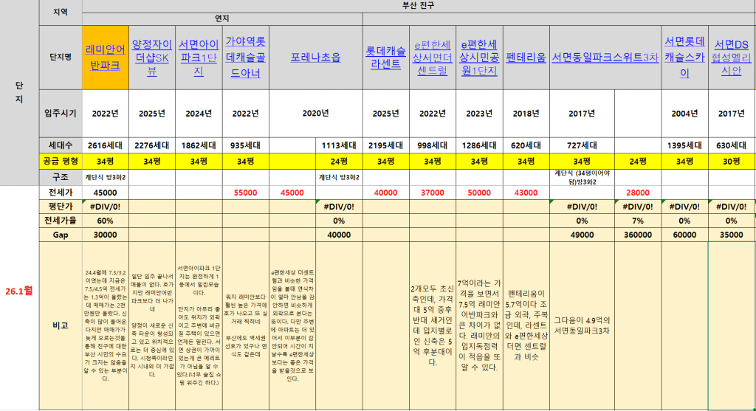Open the 서면동일파크스위트3차 link
The width and height of the screenshot is (756, 411).
[605, 58]
